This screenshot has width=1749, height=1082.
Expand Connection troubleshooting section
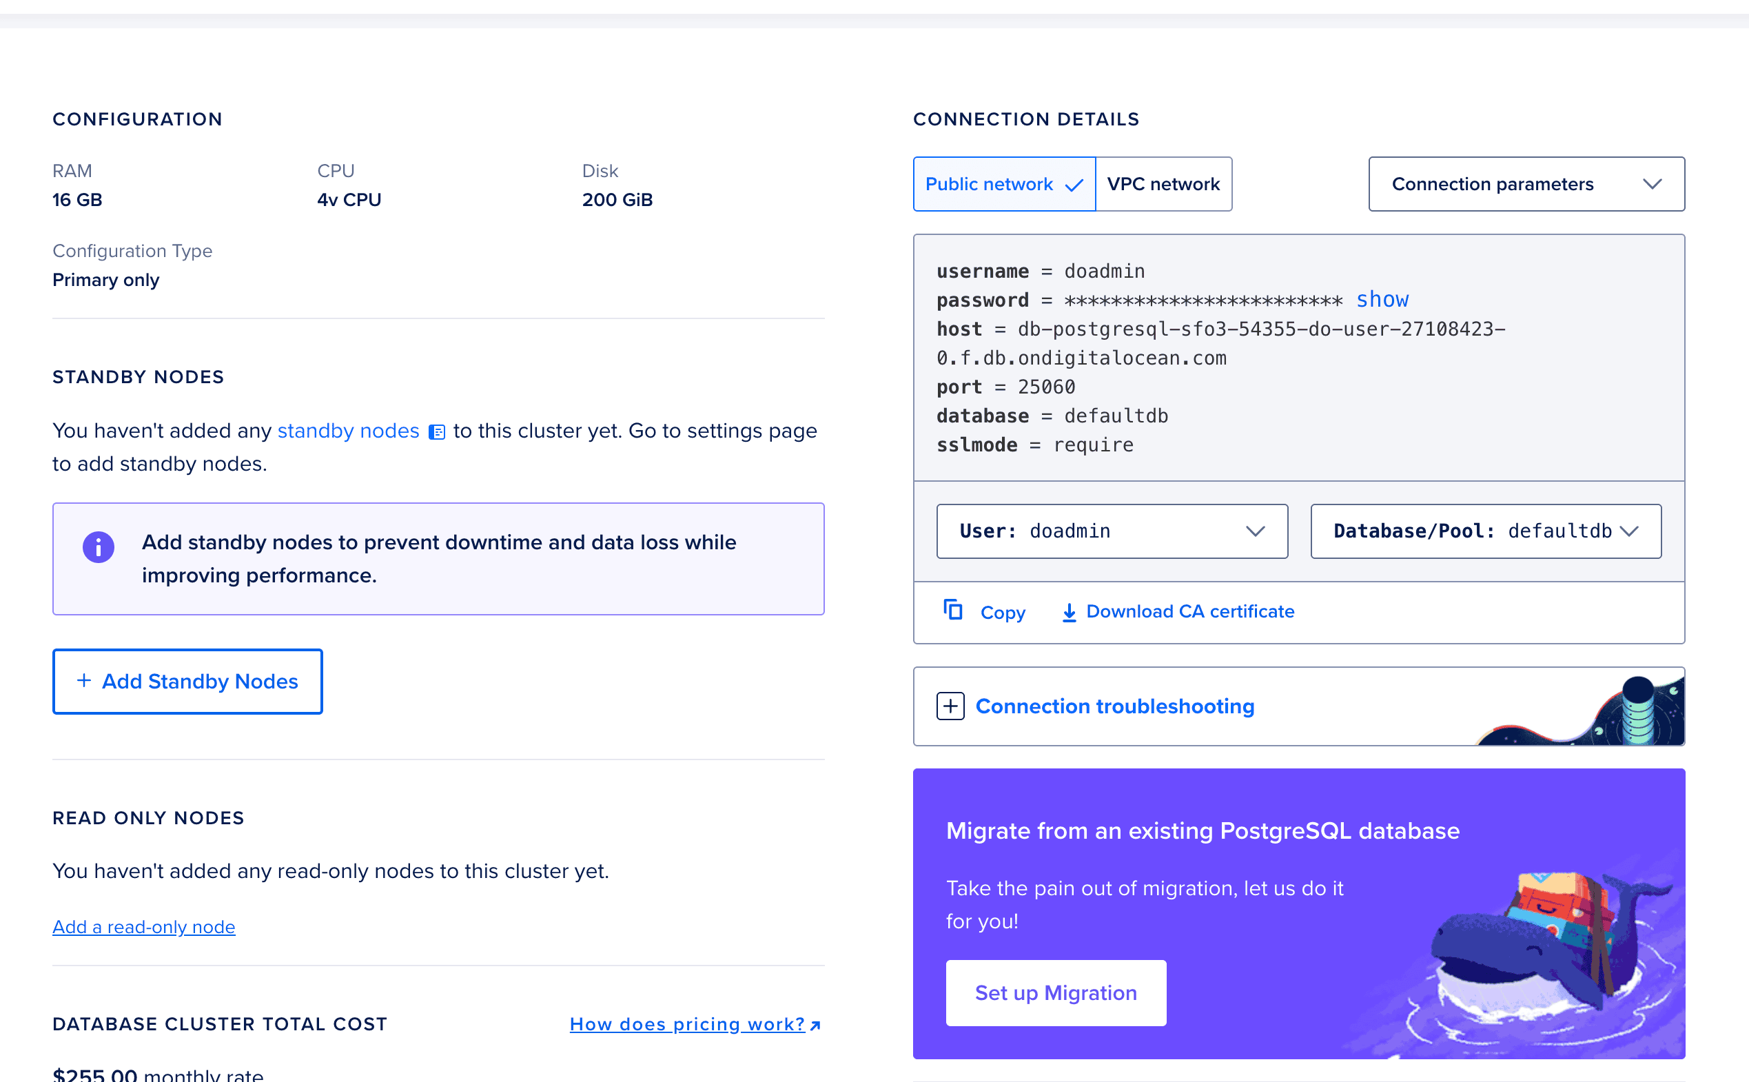1114,706
